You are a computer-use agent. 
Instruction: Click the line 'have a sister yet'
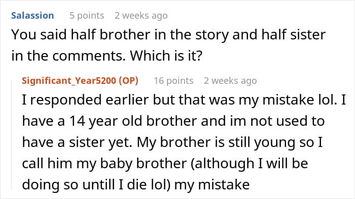pyautogui.click(x=172, y=142)
